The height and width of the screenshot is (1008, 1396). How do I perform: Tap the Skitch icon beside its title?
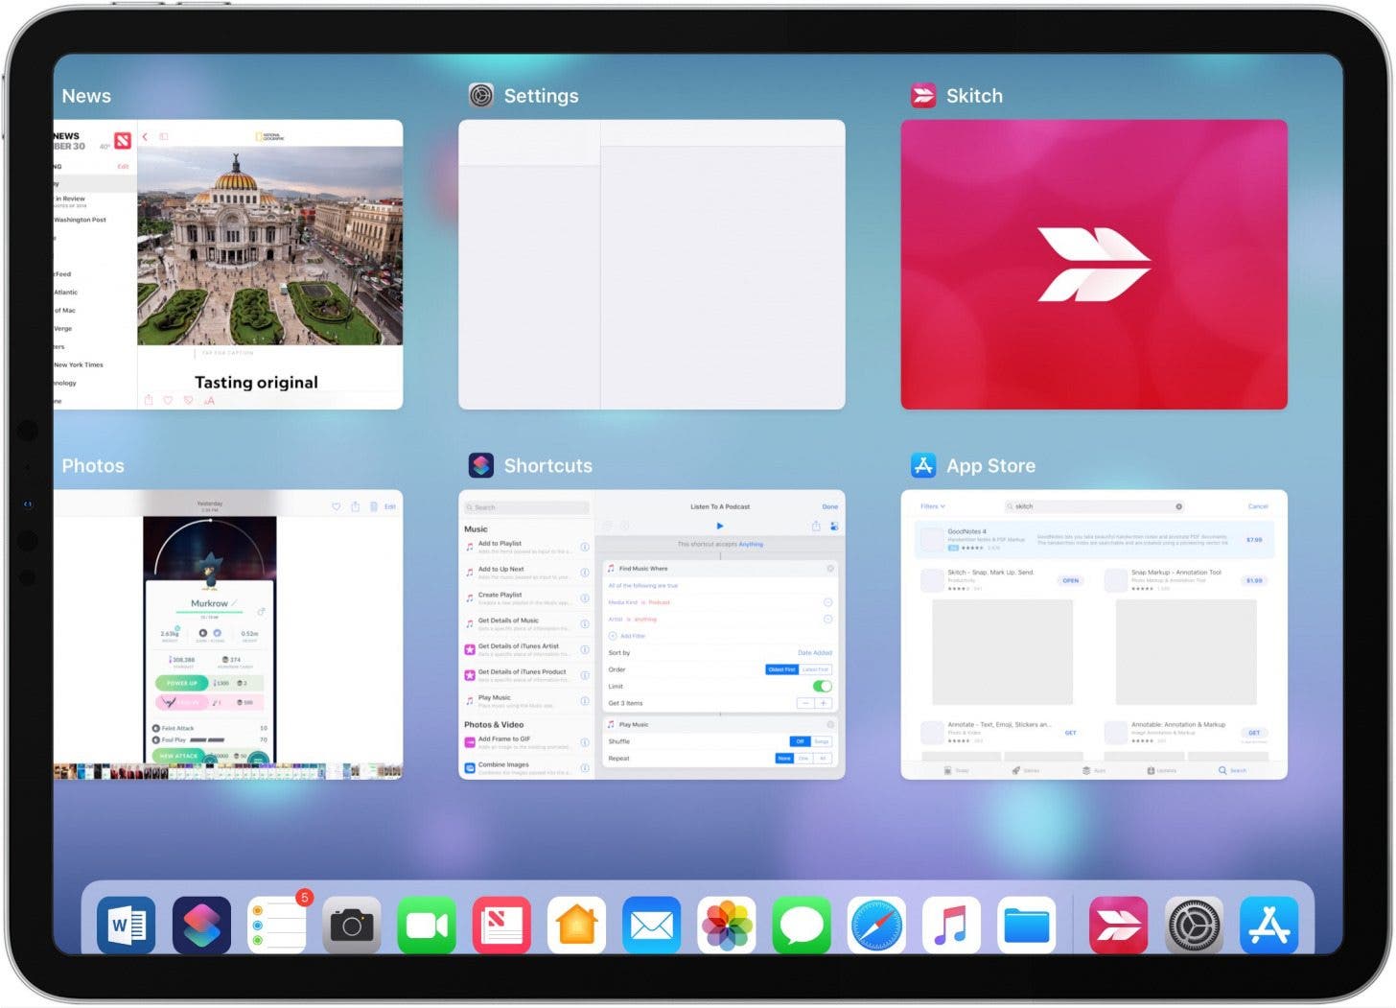pos(923,95)
